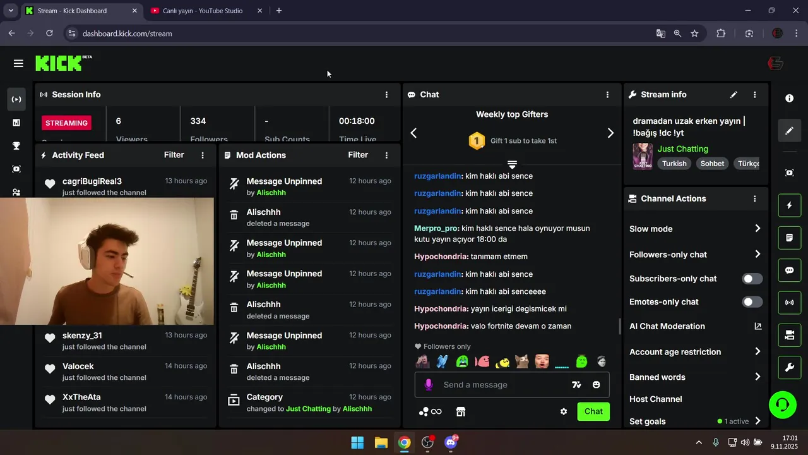Open File Explorer from the taskbar

click(381, 442)
